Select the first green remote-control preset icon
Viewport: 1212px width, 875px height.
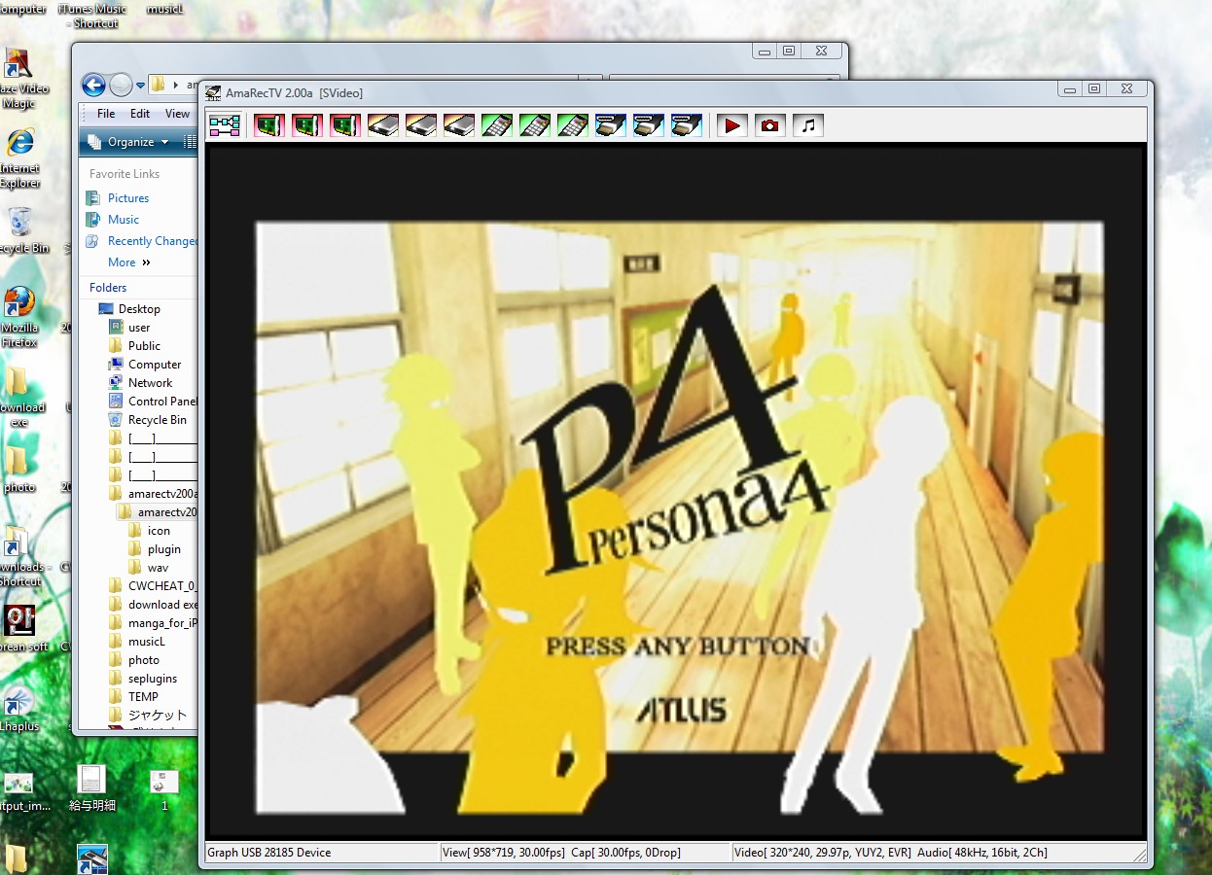(x=497, y=125)
